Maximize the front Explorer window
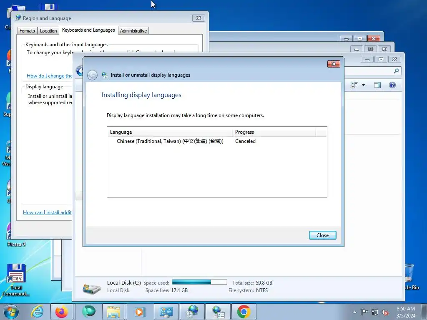The width and height of the screenshot is (427, 320). tap(381, 60)
